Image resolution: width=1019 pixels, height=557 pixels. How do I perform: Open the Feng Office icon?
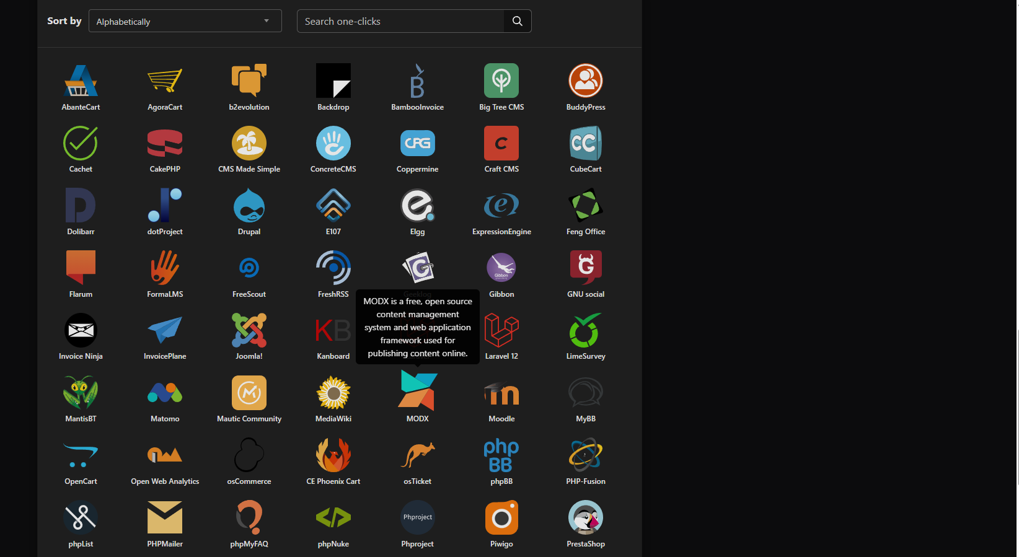tap(586, 206)
